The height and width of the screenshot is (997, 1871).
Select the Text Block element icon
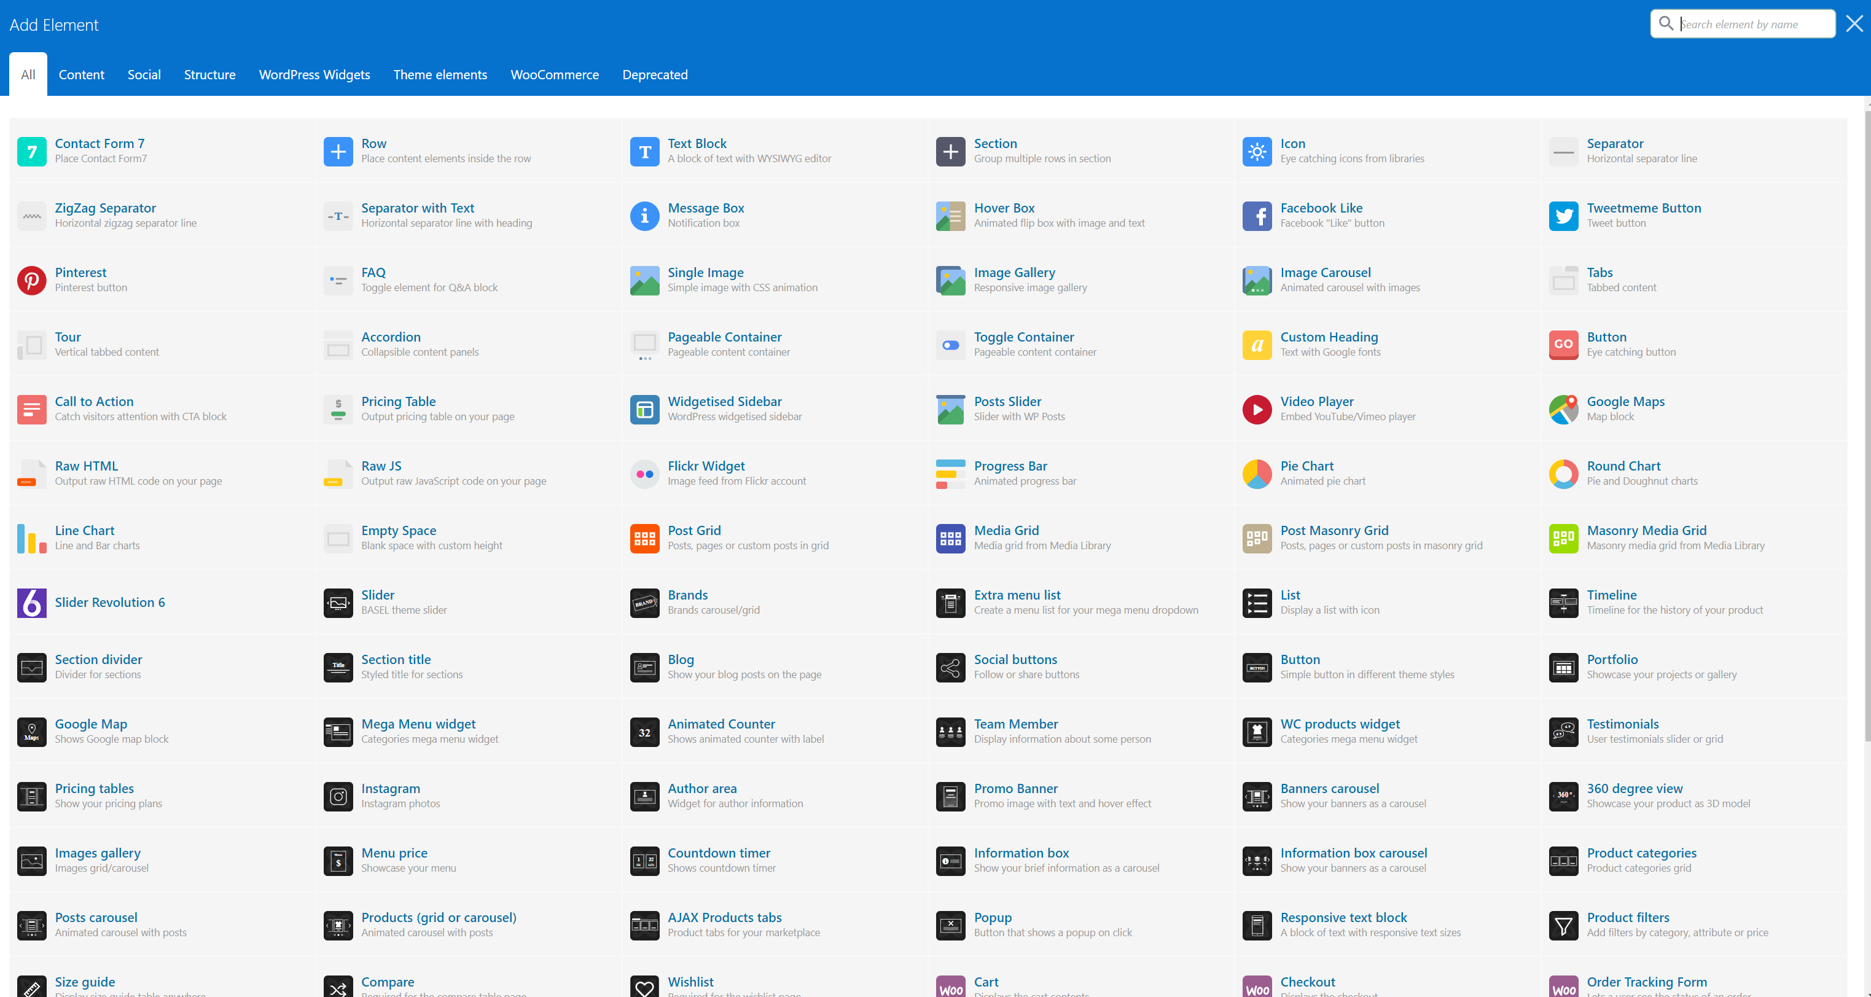pyautogui.click(x=644, y=151)
